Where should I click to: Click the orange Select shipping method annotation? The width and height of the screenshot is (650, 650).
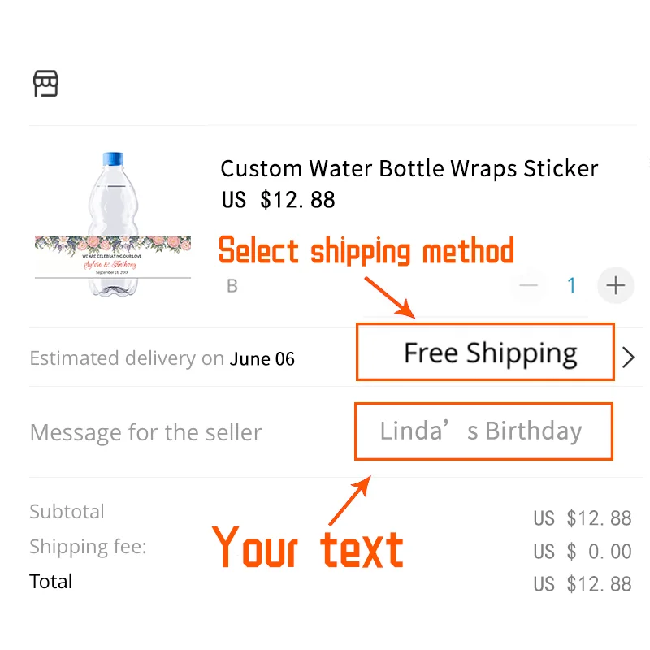click(x=366, y=250)
